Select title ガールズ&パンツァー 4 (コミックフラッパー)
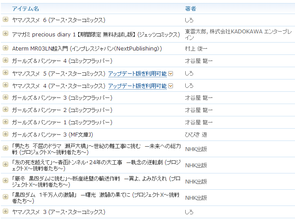 point(62,61)
